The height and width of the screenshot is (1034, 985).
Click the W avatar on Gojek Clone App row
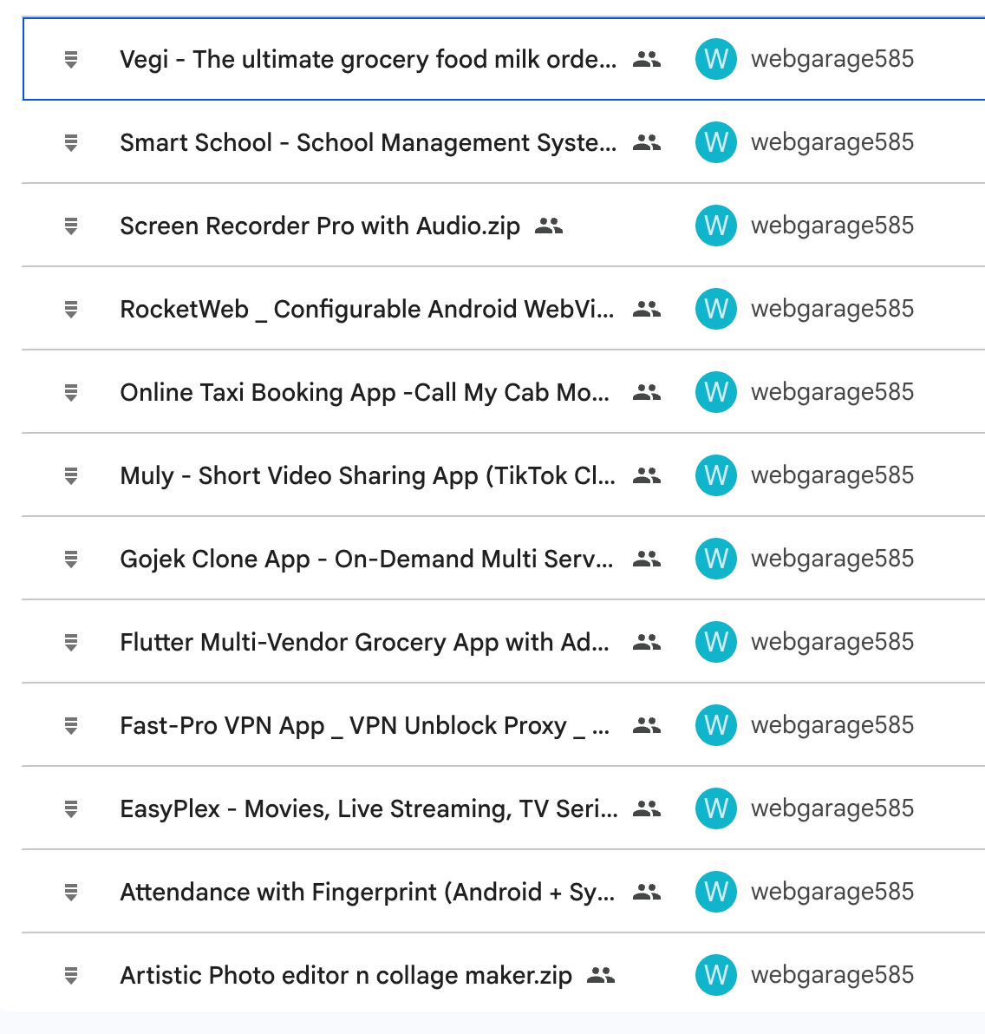(x=716, y=559)
